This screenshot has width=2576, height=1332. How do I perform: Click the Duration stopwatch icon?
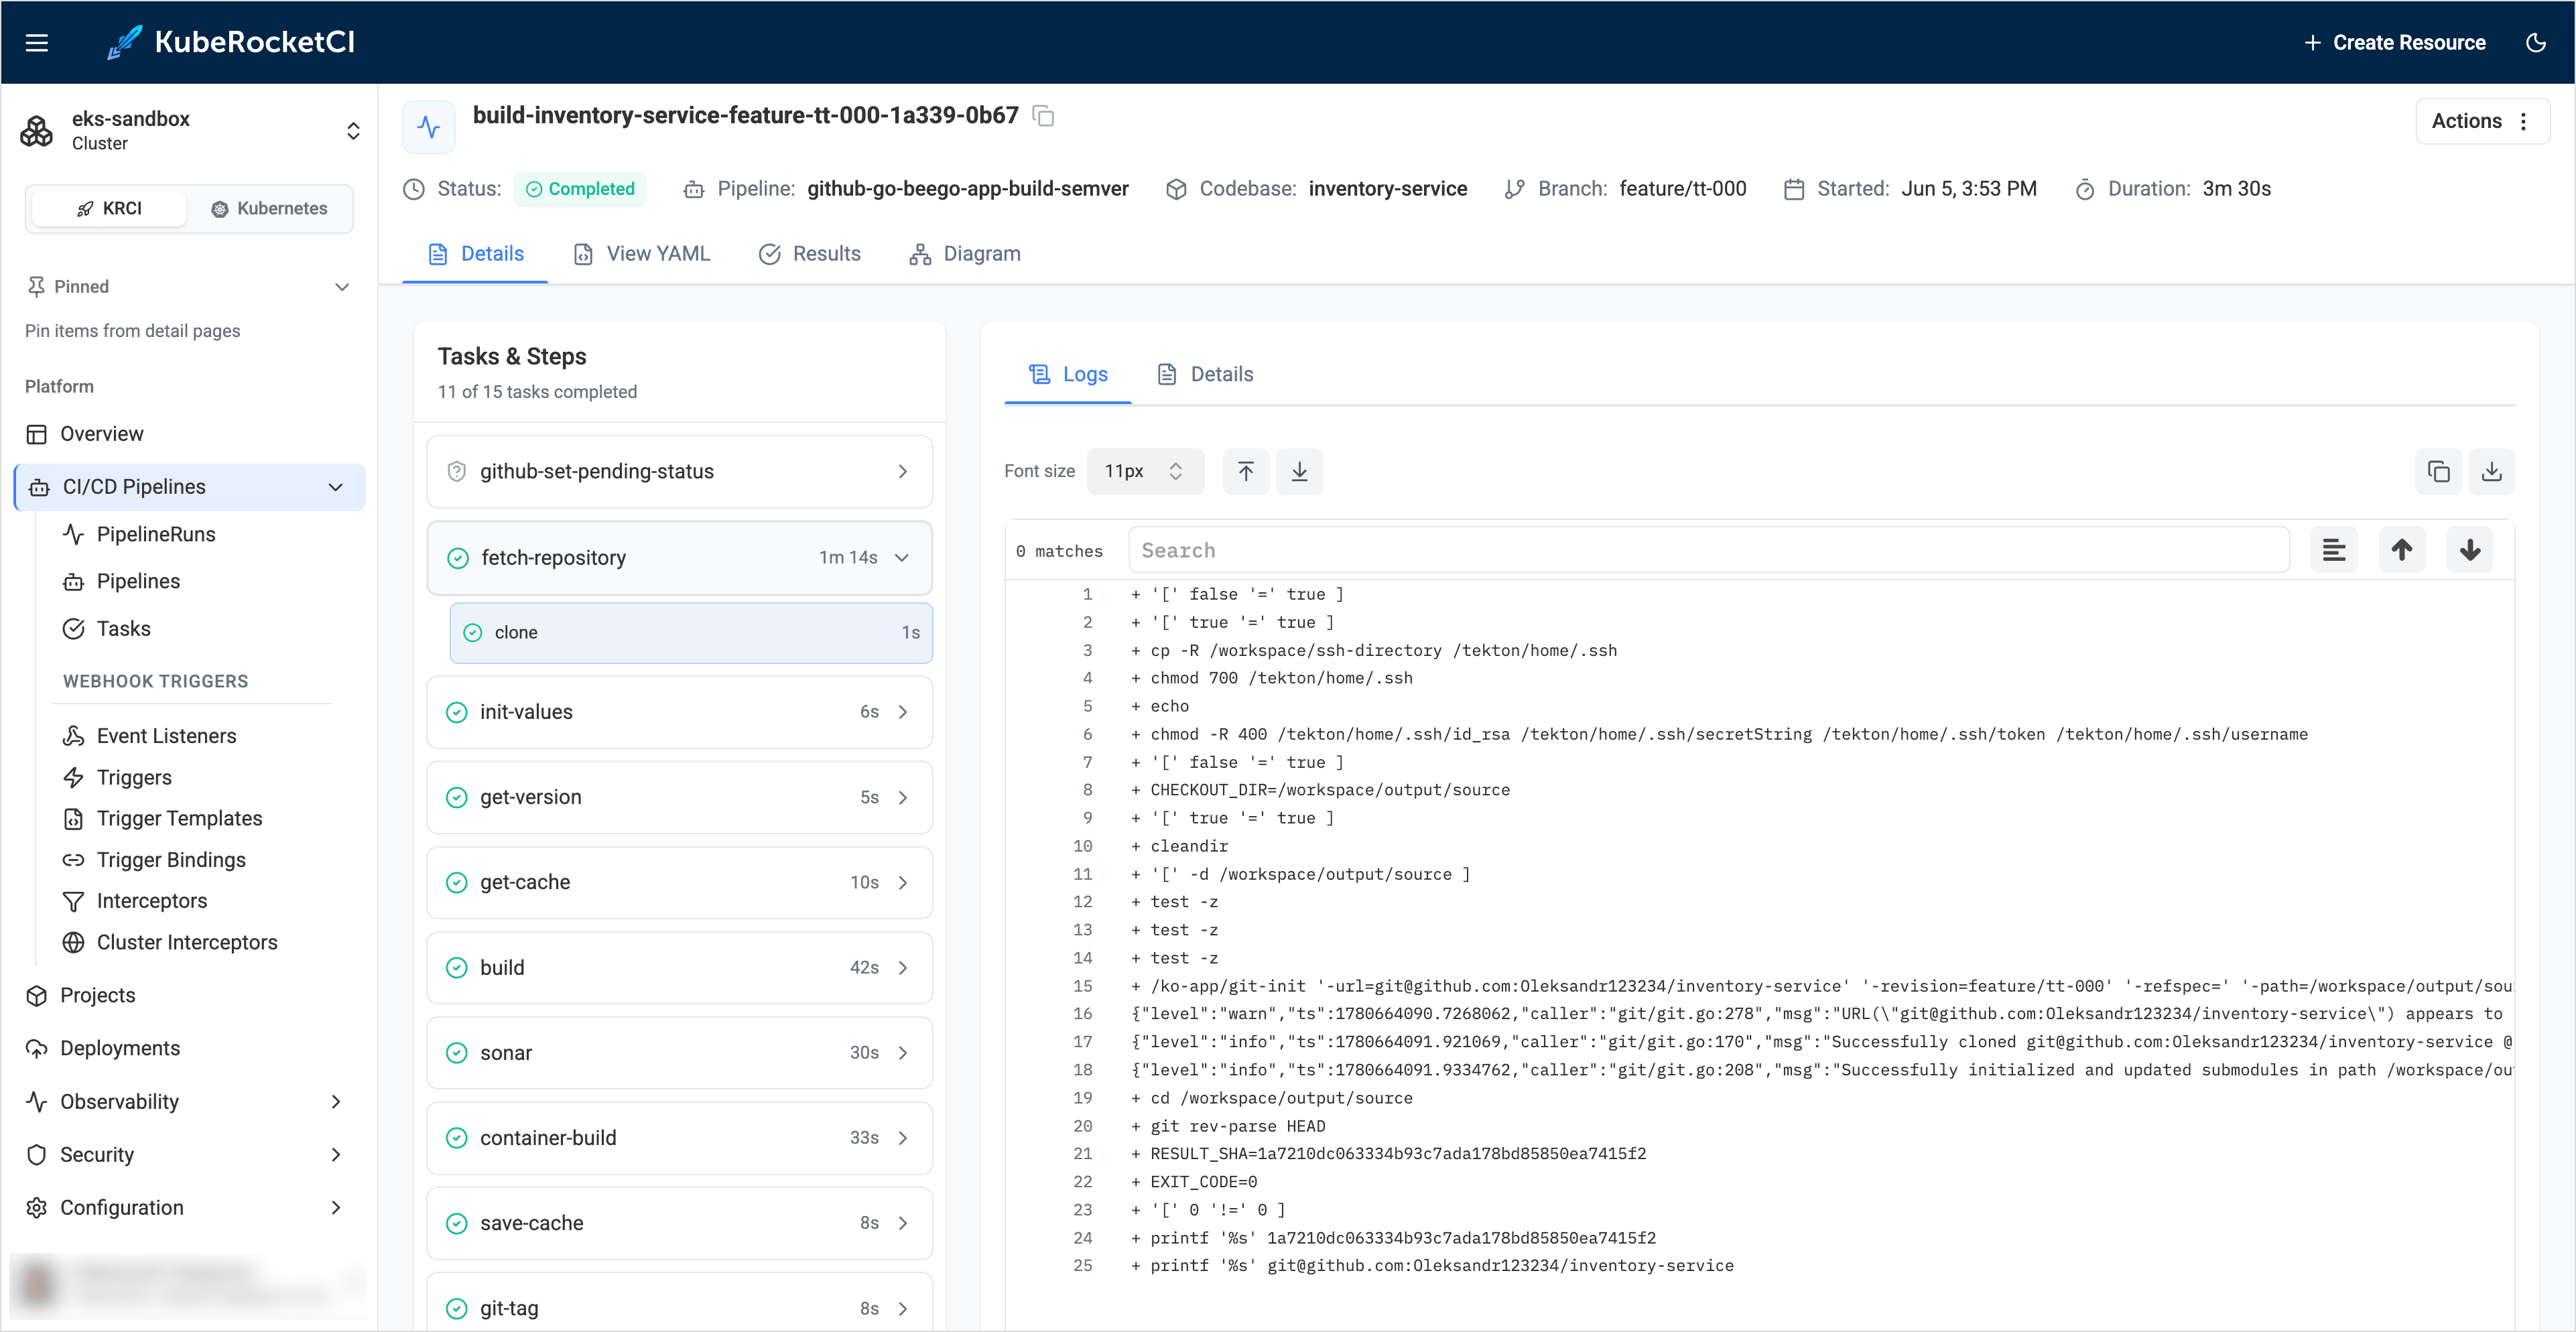(x=2084, y=189)
